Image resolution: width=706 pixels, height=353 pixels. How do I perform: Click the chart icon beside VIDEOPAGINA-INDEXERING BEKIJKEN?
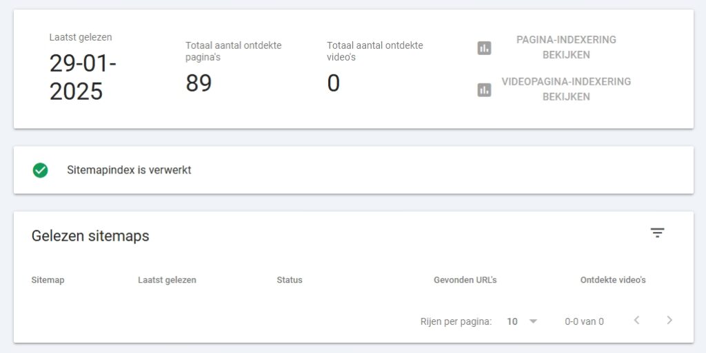(x=484, y=90)
